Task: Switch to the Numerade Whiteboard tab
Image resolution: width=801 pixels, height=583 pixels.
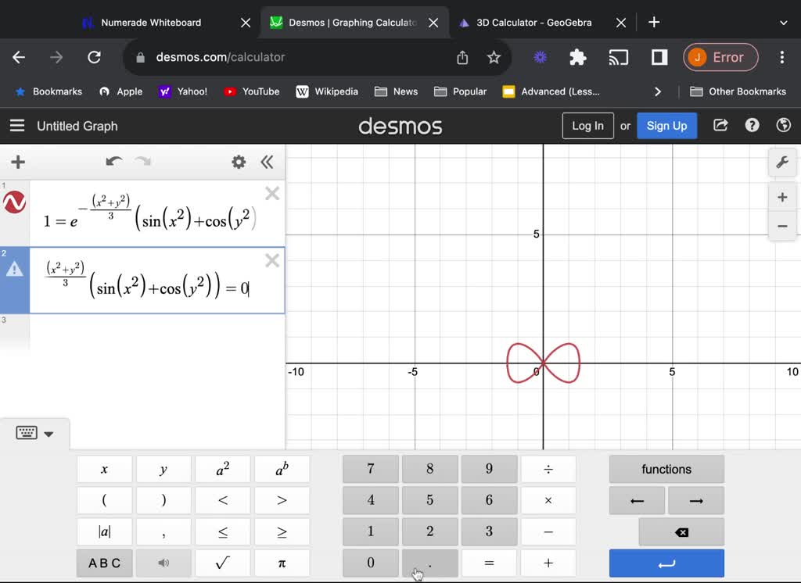Action: (153, 22)
